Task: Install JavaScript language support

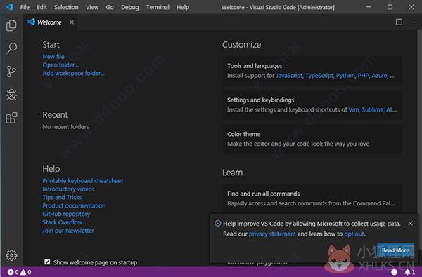Action: pyautogui.click(x=289, y=76)
